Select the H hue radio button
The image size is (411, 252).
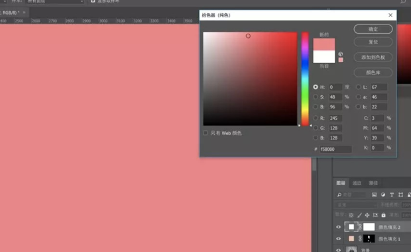click(316, 87)
